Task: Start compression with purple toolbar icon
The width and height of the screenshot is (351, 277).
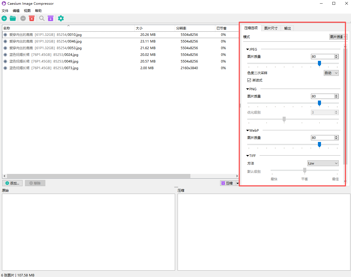Action: (50, 18)
